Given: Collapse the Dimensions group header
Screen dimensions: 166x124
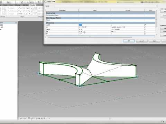Looking at the screenshot, I should [x=101, y=23].
